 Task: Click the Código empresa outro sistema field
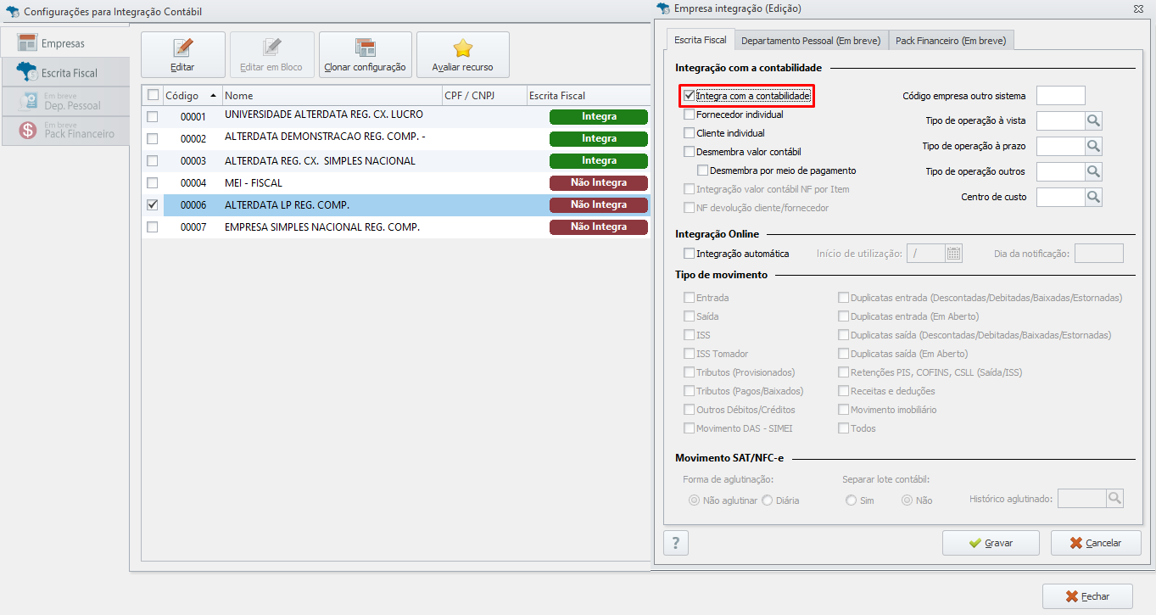click(x=1061, y=96)
